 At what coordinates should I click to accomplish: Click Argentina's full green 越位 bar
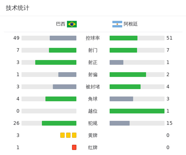point(137,111)
